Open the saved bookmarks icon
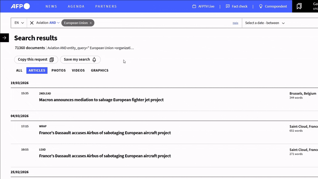The image size is (318, 179). coord(299,6)
